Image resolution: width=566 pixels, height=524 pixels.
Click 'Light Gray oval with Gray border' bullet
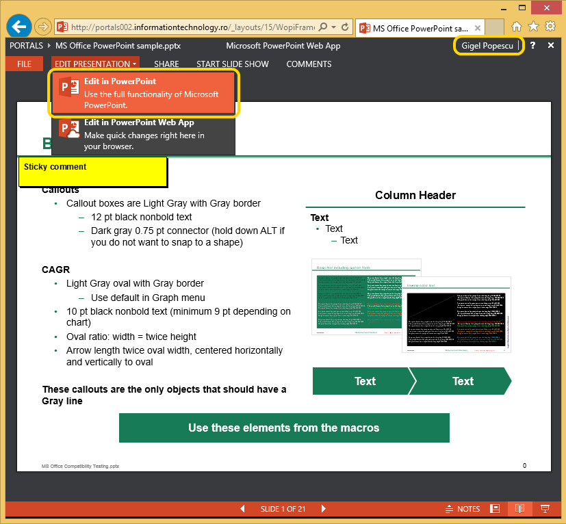tap(135, 283)
